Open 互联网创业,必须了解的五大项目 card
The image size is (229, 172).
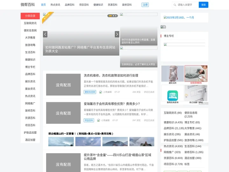tap(139, 57)
